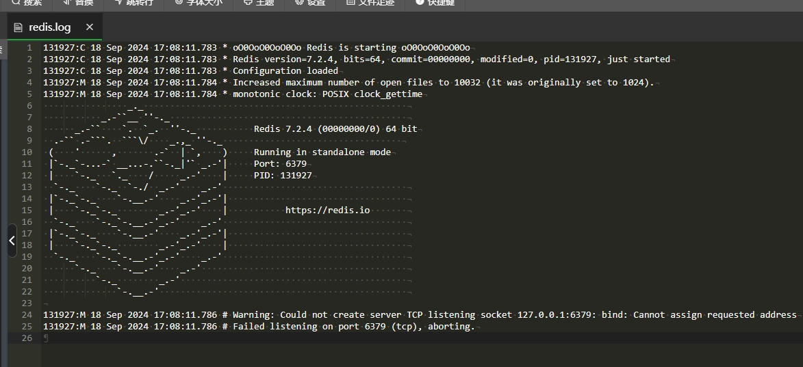Open the 字体大小 font size option
This screenshot has height=367, width=803.
(199, 3)
